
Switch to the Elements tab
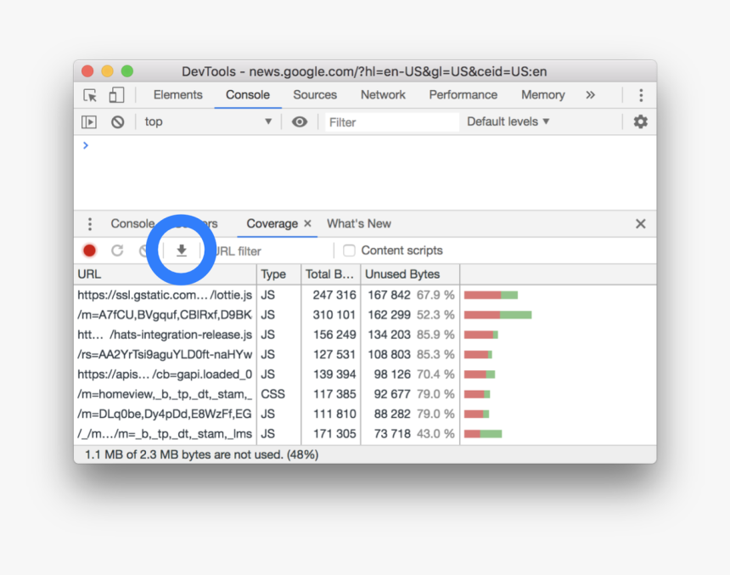pos(178,94)
